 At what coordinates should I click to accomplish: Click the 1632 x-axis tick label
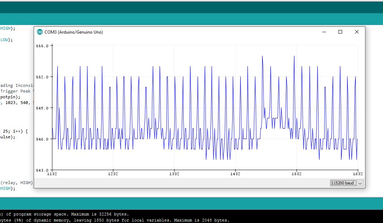[357, 174]
